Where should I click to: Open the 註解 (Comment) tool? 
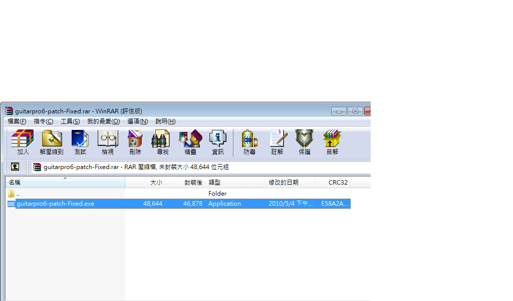click(x=278, y=142)
